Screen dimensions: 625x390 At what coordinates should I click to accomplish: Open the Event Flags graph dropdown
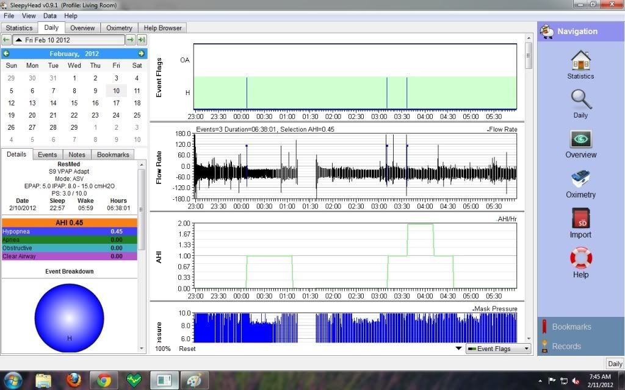[x=498, y=349]
